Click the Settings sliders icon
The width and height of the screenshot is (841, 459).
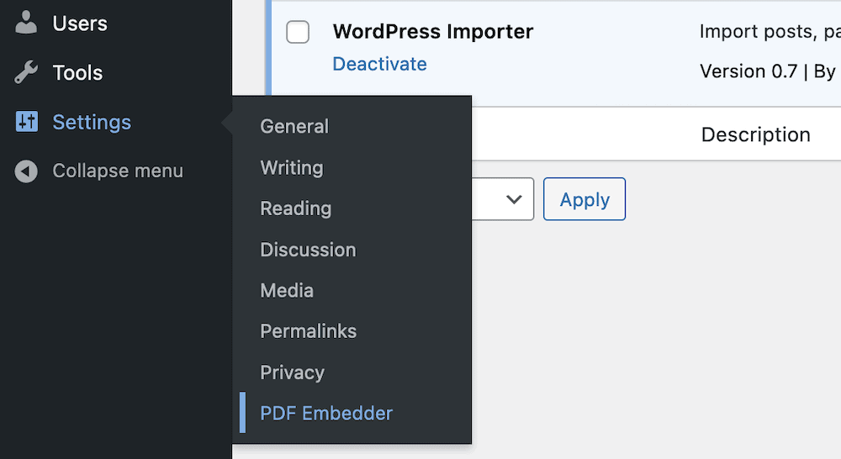[26, 122]
